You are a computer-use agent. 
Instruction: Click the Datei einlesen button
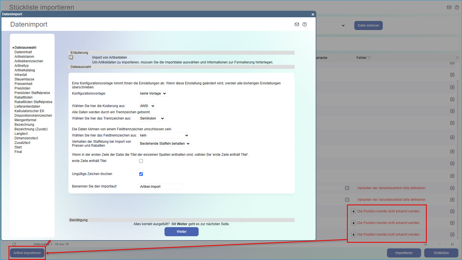[369, 25]
